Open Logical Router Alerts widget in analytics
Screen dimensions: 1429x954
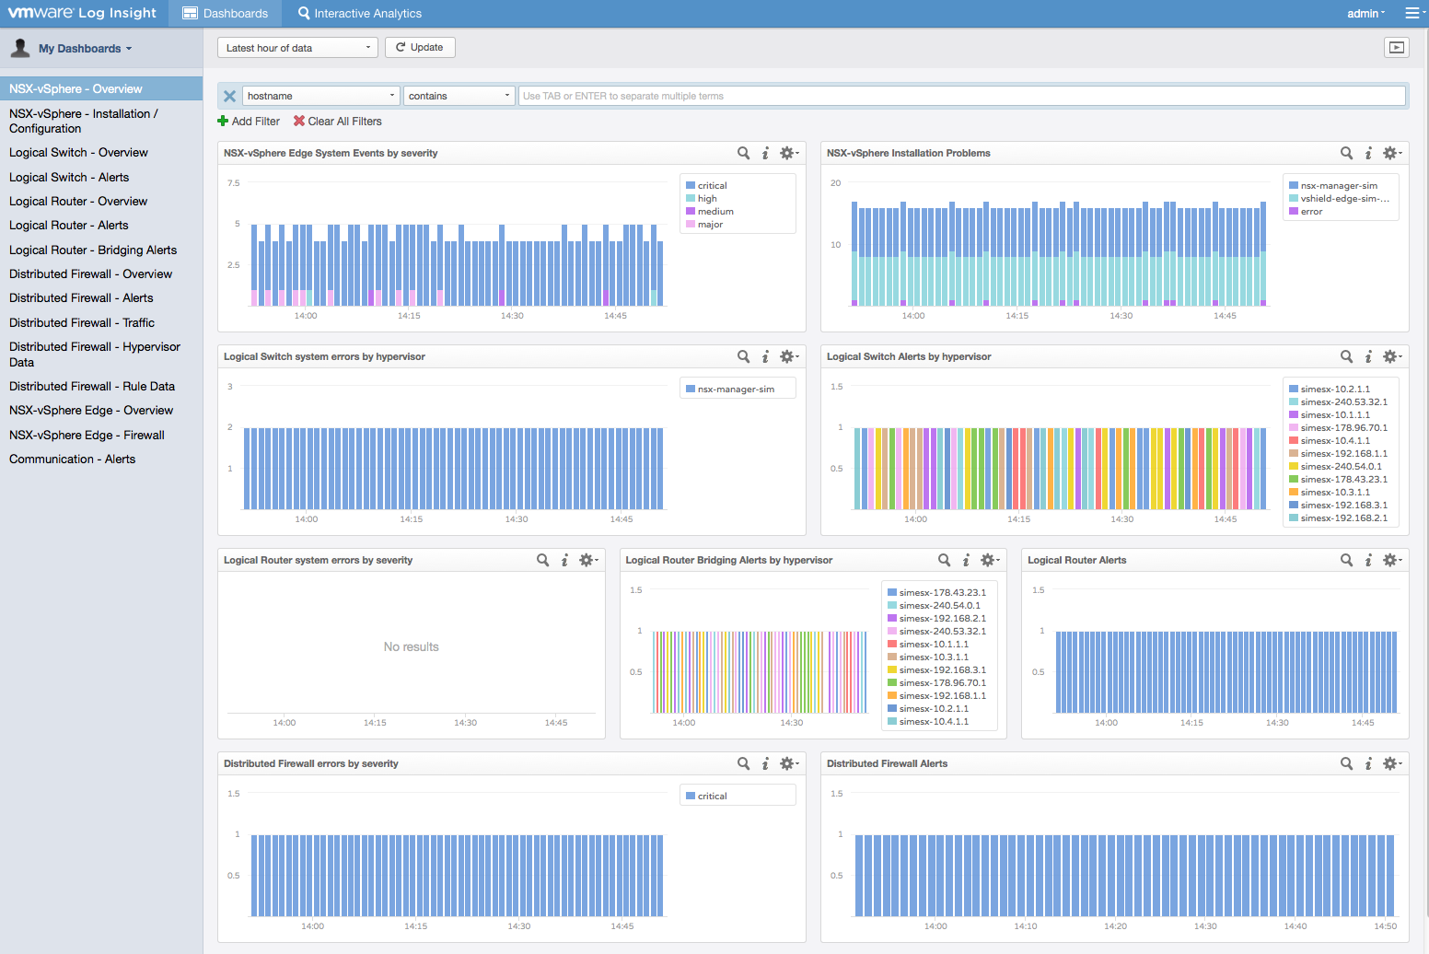point(1346,560)
